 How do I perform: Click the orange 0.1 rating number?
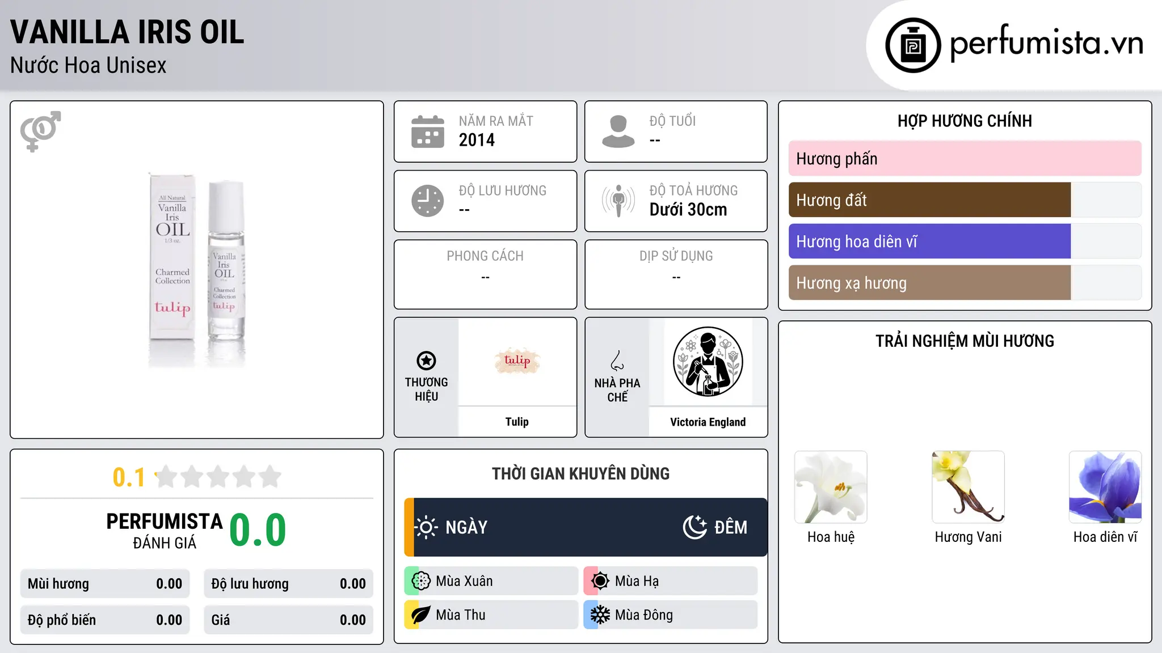[129, 477]
